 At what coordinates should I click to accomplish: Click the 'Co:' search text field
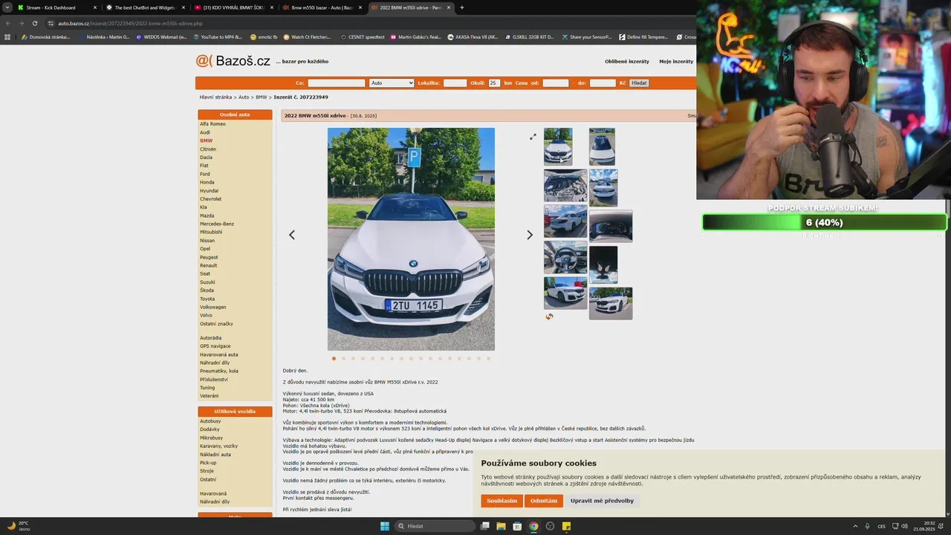coord(337,83)
